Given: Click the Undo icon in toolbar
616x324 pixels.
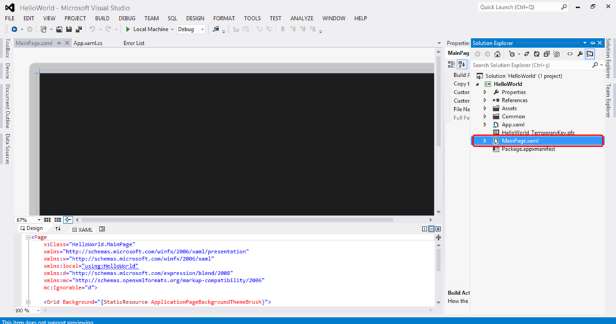Looking at the screenshot, I should pyautogui.click(x=92, y=30).
